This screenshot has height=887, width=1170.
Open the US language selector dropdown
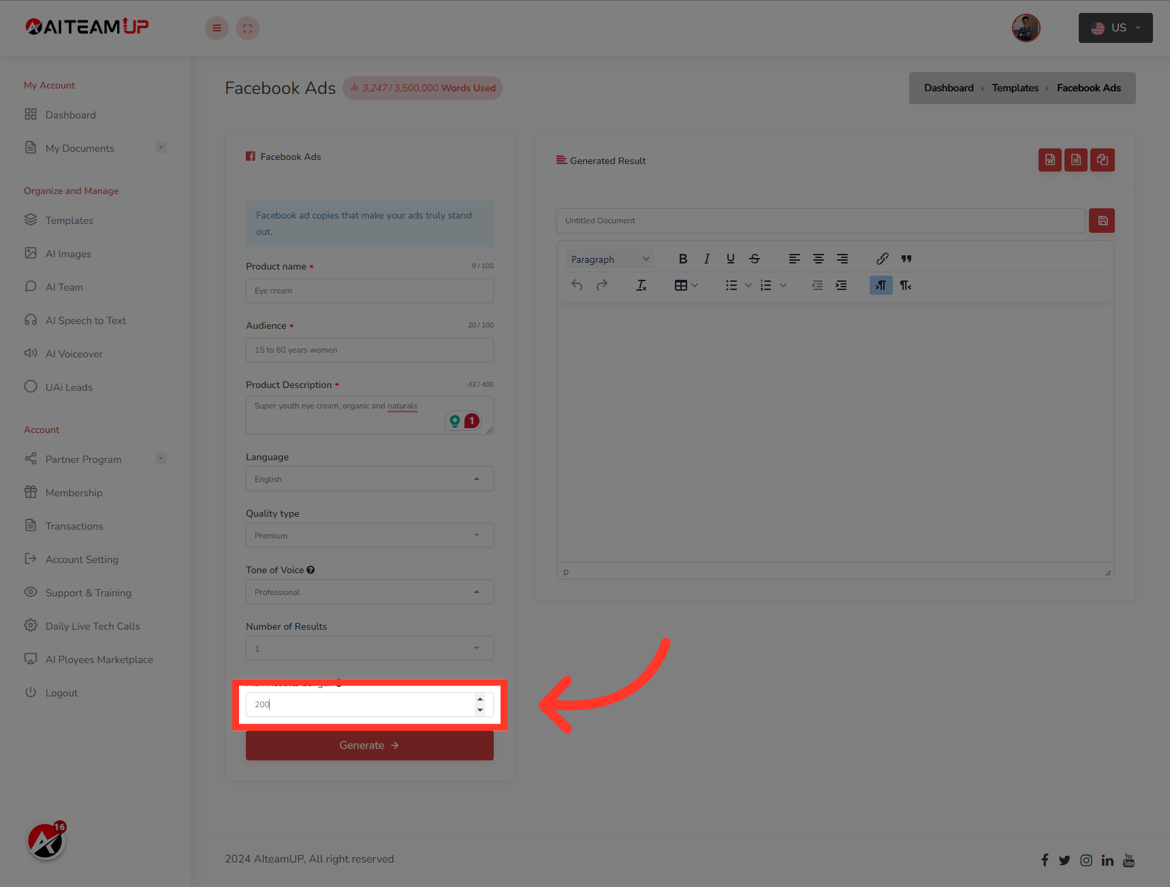1116,28
